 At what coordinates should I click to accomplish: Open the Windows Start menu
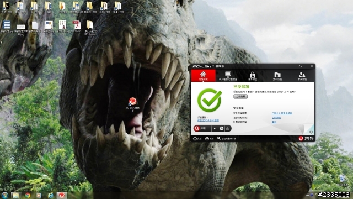click(x=5, y=195)
